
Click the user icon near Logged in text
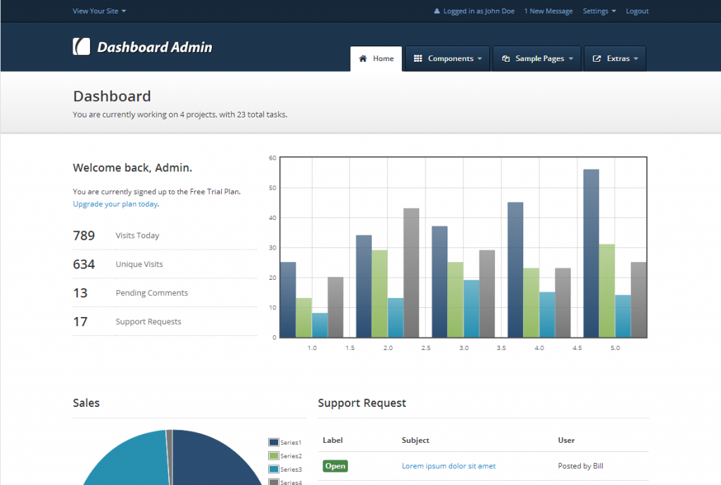pyautogui.click(x=437, y=11)
